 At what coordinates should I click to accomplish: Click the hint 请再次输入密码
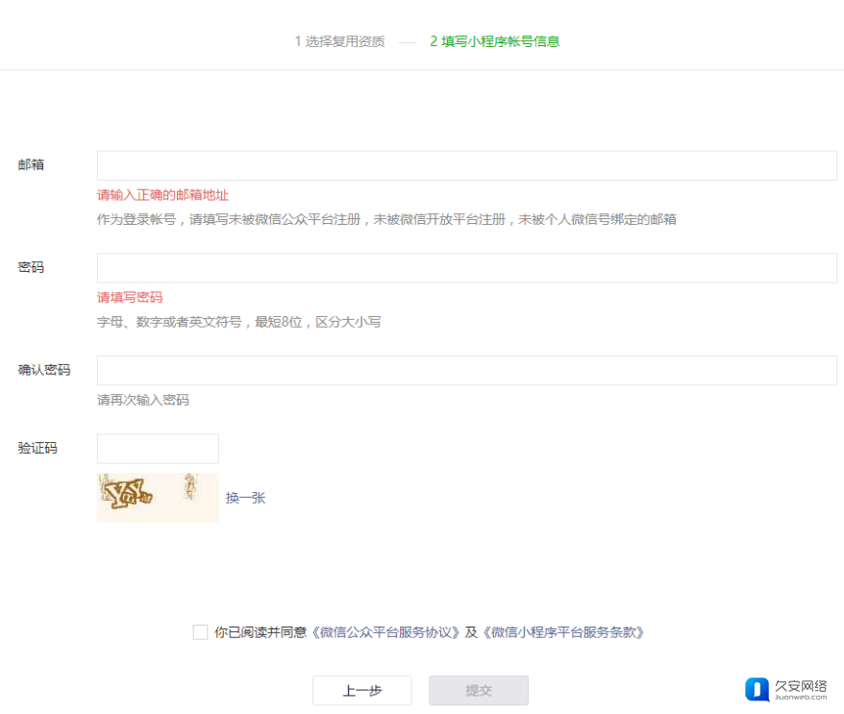(142, 400)
